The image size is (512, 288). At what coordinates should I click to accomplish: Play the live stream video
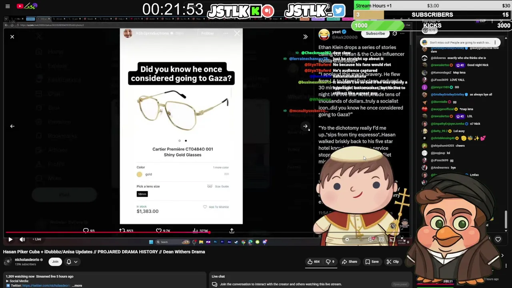10,239
